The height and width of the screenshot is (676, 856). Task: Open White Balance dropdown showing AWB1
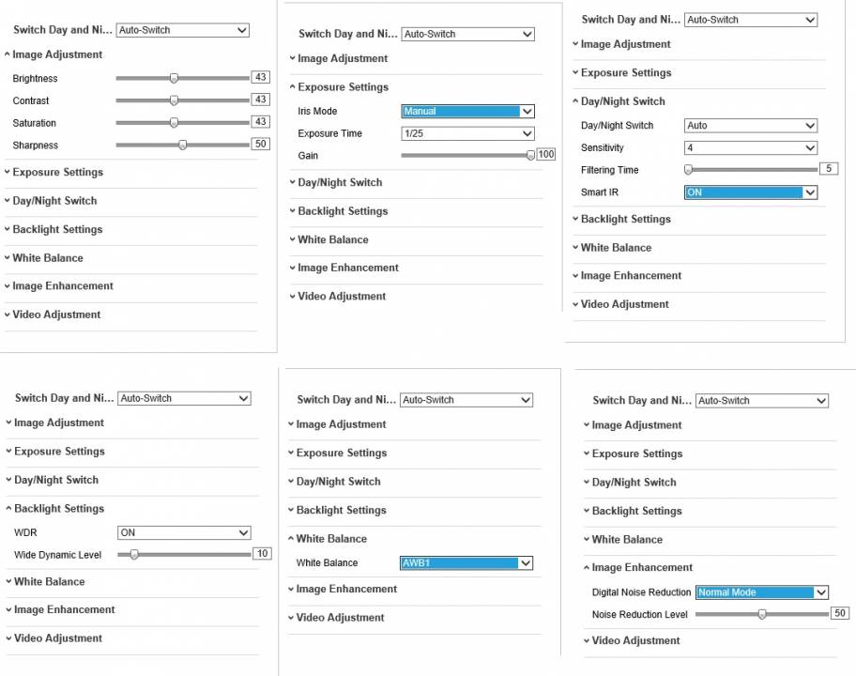pyautogui.click(x=466, y=563)
